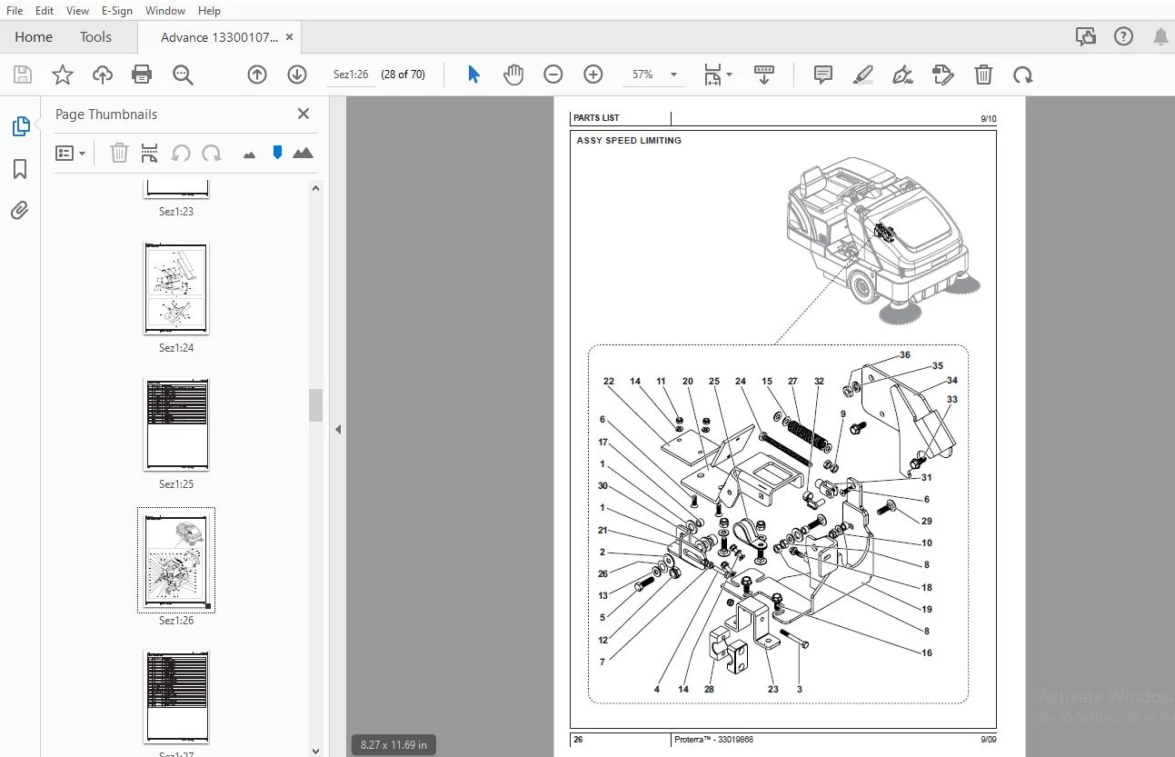The height and width of the screenshot is (757, 1175).
Task: Switch to the Tools tab
Action: (95, 37)
